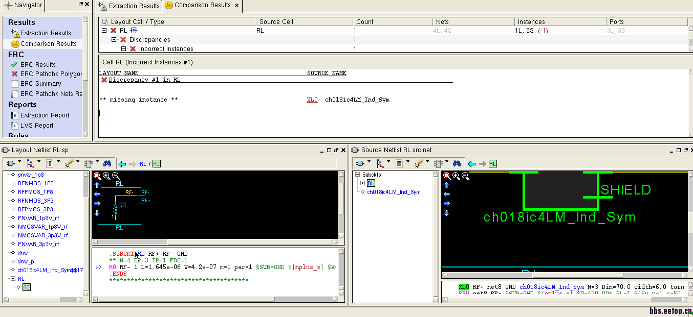The width and height of the screenshot is (693, 317).
Task: Click the zoom-fit icon in layout schematic
Action: tap(97, 176)
